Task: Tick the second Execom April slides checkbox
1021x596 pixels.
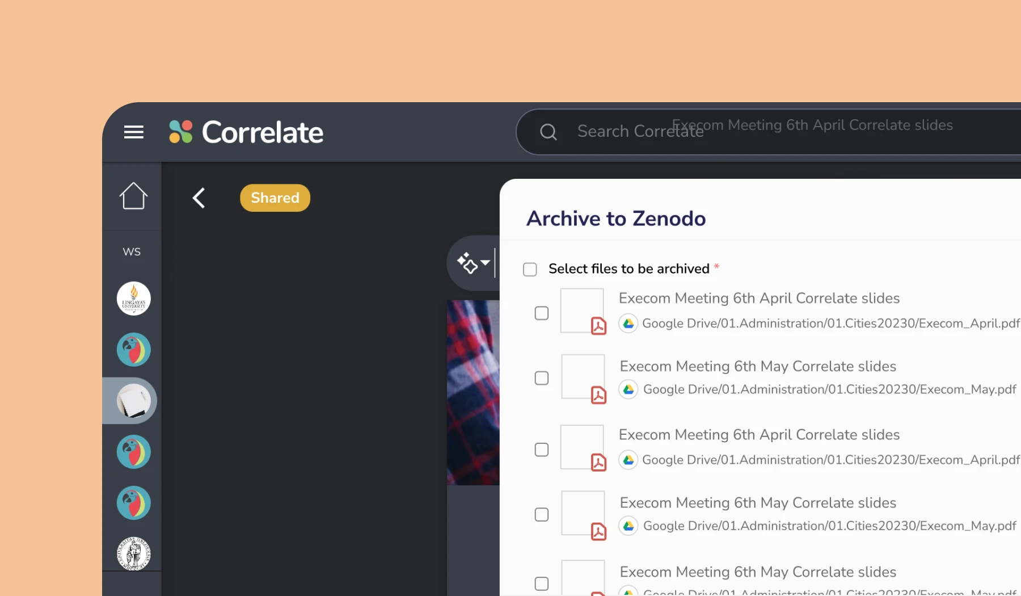Action: tap(542, 450)
